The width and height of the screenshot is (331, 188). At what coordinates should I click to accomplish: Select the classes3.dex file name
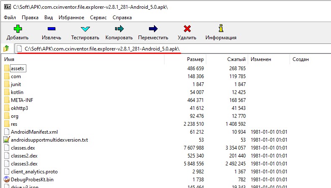24,164
